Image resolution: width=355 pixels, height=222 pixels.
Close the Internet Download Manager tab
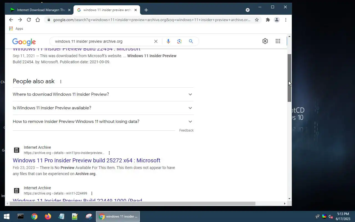tap(69, 10)
